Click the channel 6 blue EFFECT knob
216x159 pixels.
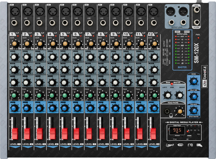point(77,108)
